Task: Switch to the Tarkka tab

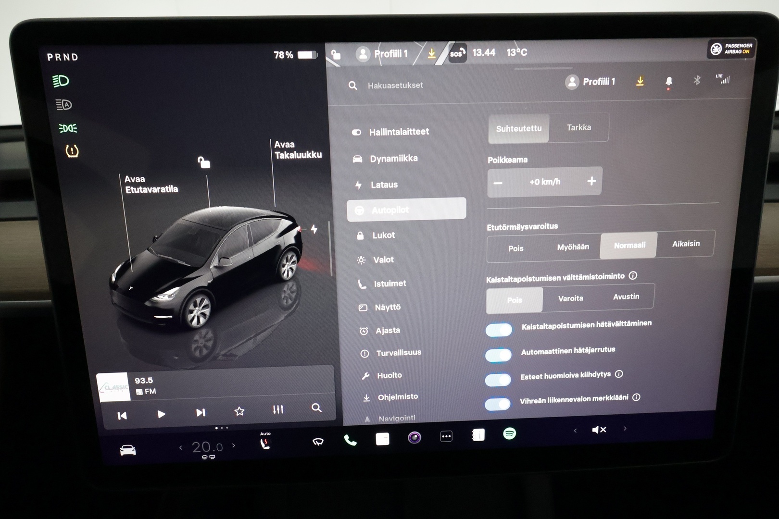Action: click(579, 127)
